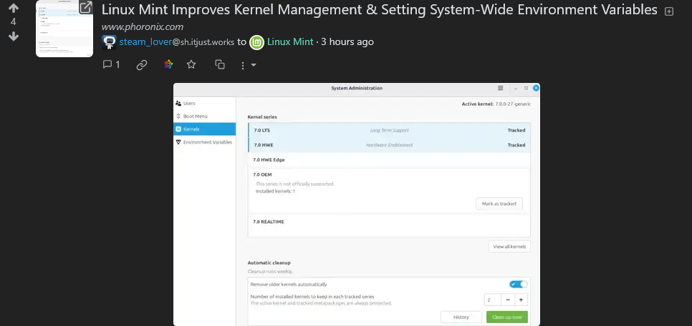Open the Linux Mint Improves Kernel Management title
Viewport: 692px width, 326px height.
click(379, 9)
